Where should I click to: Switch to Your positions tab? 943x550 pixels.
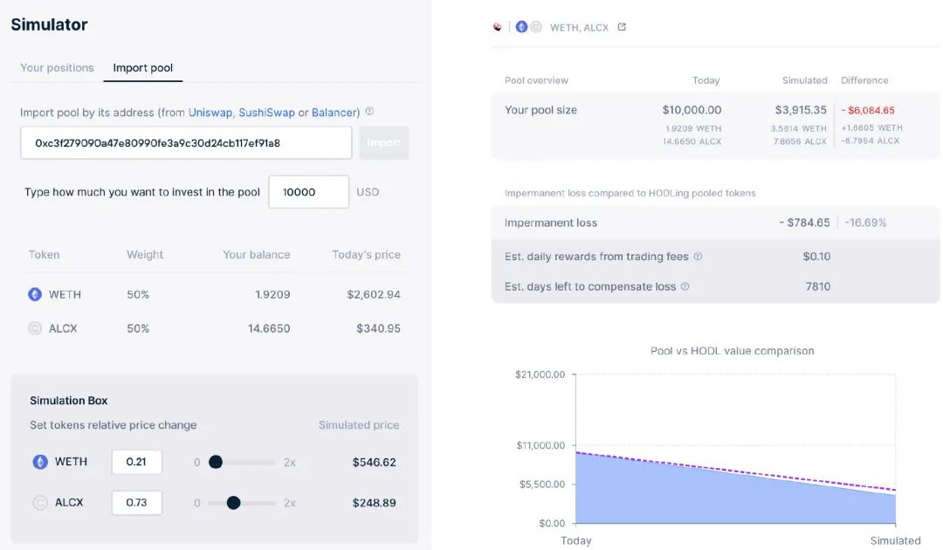point(57,68)
